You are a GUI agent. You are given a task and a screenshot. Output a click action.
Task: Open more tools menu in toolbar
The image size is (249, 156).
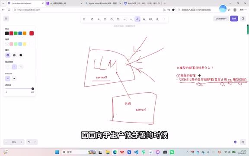point(165,19)
